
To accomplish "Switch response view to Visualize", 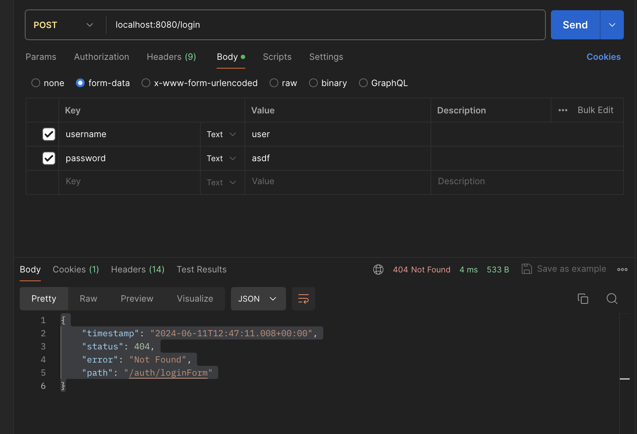I will (x=195, y=299).
